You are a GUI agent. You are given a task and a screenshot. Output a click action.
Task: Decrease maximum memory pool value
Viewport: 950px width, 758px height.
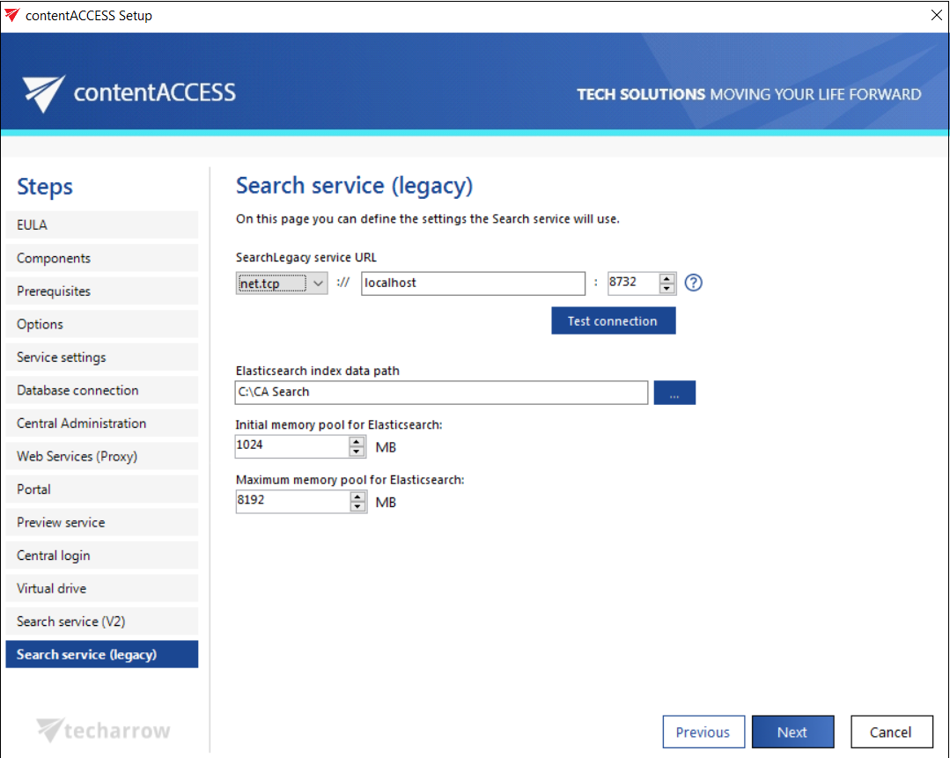357,507
